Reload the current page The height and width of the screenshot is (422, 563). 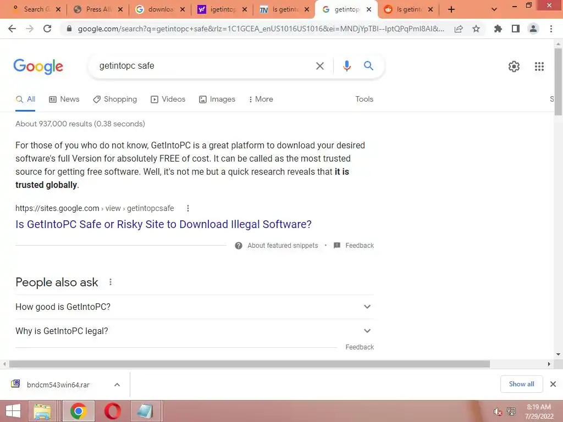(47, 29)
